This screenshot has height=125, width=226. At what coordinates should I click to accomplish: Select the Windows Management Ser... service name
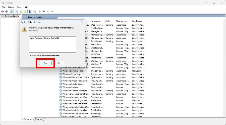click(75, 97)
